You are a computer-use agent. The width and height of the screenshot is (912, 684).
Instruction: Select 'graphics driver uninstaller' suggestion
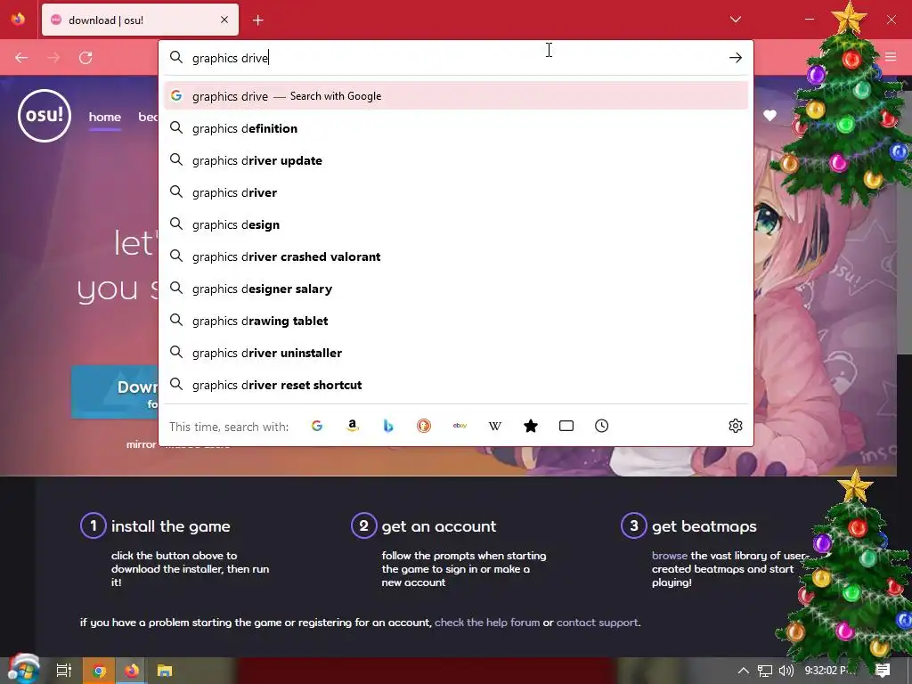point(456,353)
